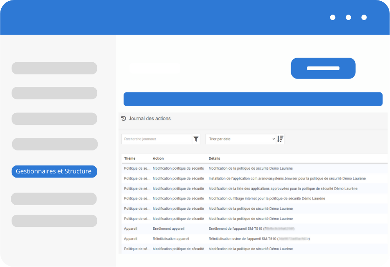Viewport: 390px width, 267px height.
Task: Click the funnel filter icon beside search
Action: click(196, 139)
